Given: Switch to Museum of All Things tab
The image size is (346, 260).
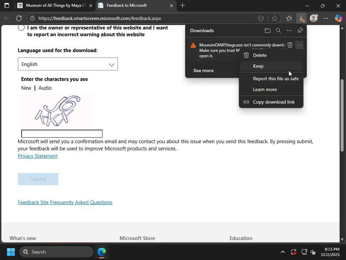Looking at the screenshot, I should coord(55,5).
